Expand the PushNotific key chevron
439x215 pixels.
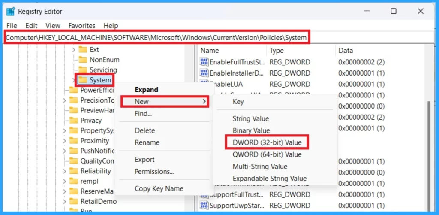[64, 151]
